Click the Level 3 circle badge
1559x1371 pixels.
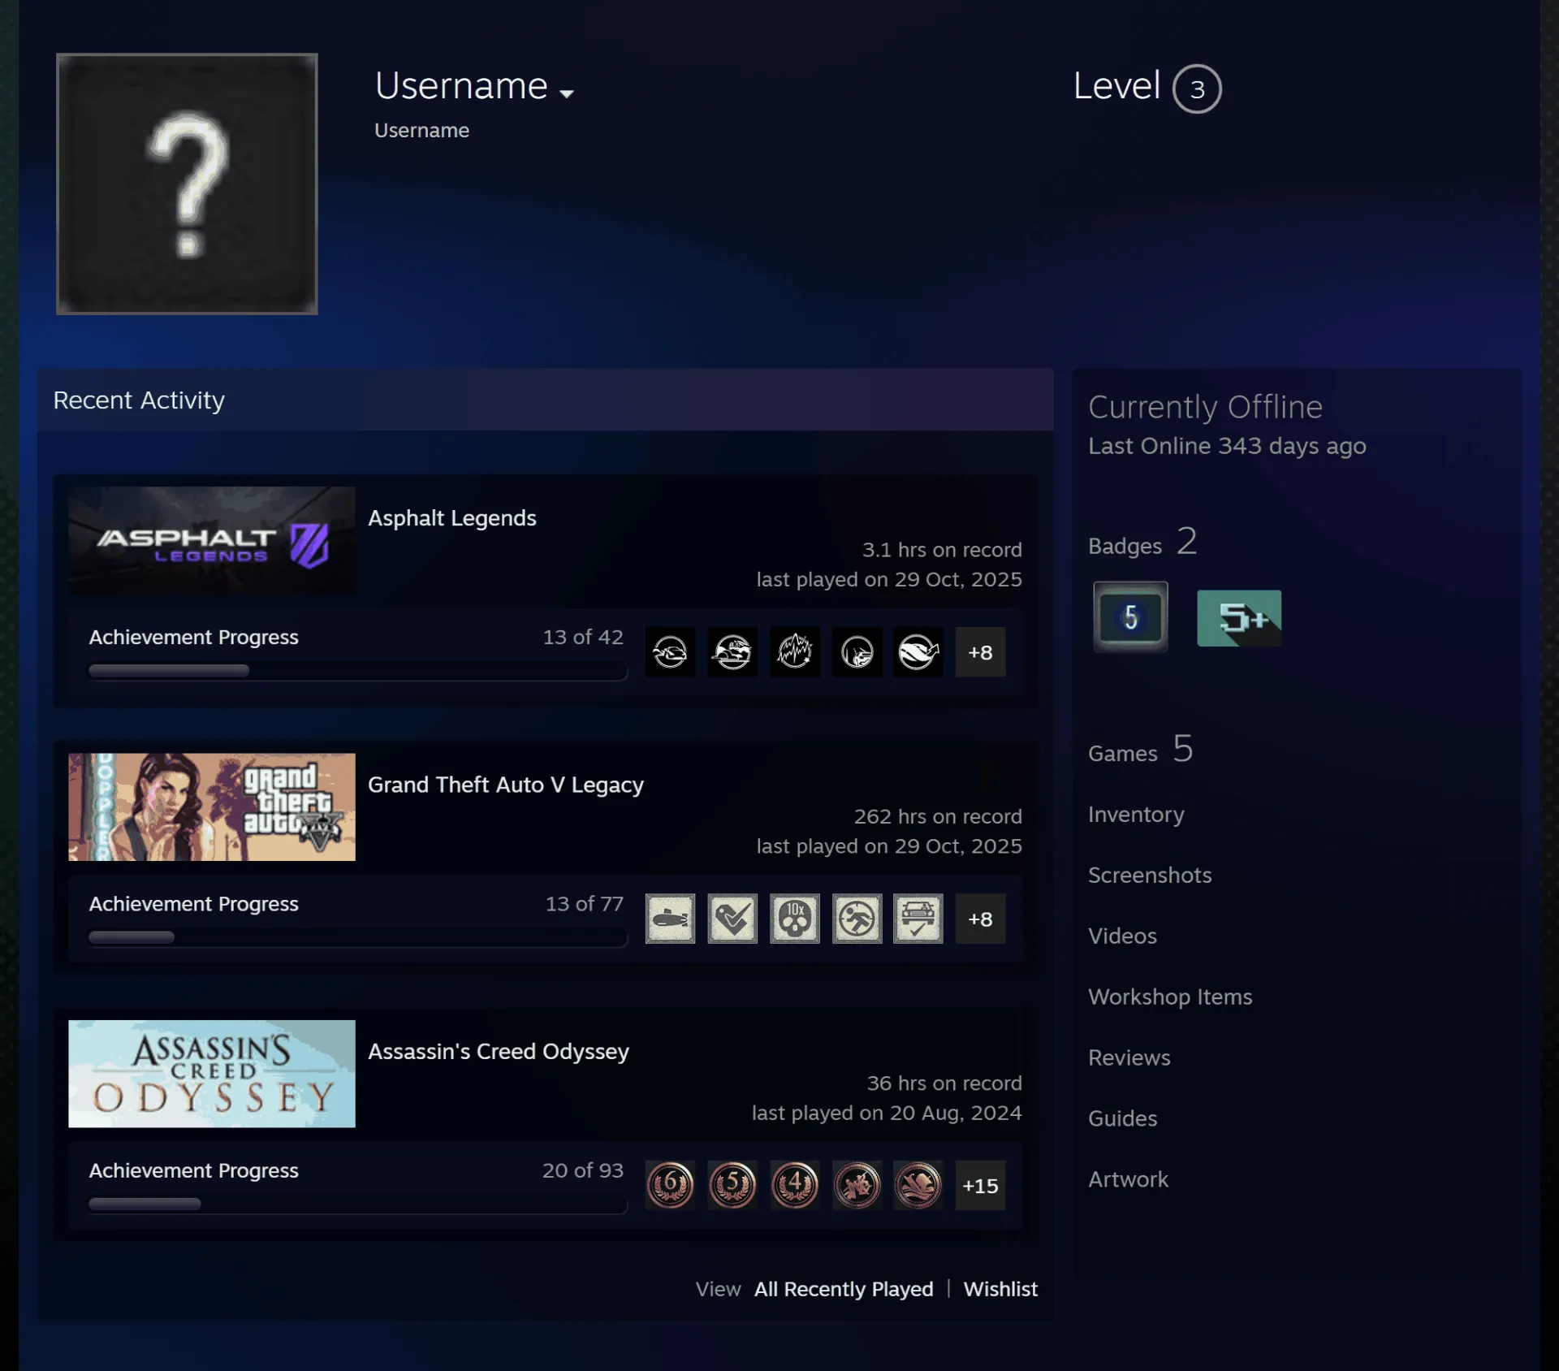point(1197,89)
